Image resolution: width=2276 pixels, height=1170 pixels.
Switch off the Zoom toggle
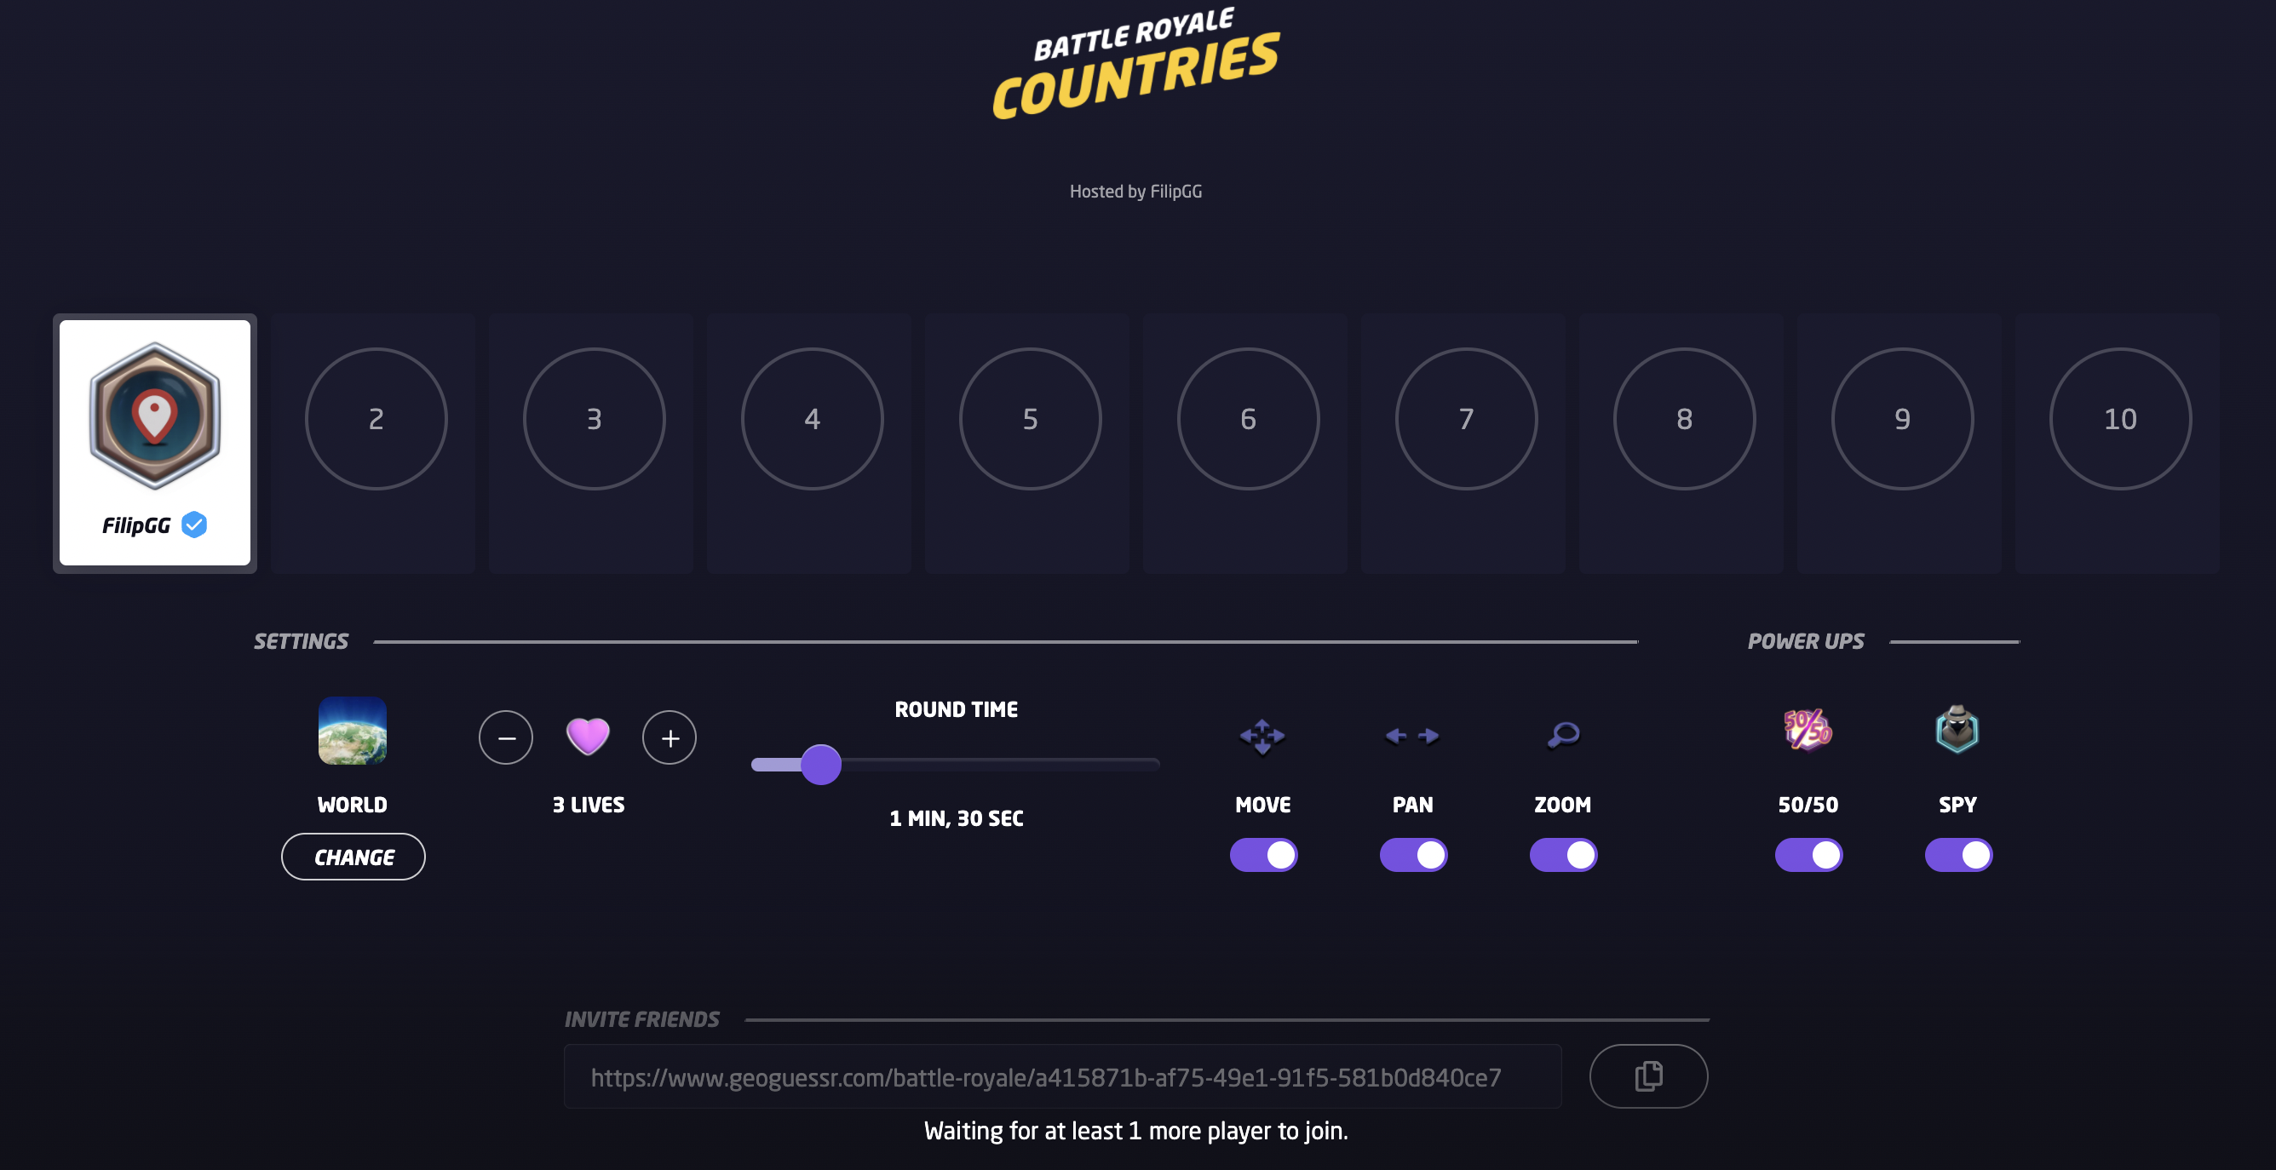pyautogui.click(x=1563, y=855)
